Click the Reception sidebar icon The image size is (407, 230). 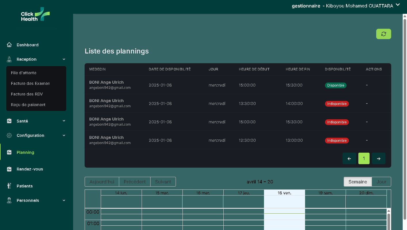(9, 59)
